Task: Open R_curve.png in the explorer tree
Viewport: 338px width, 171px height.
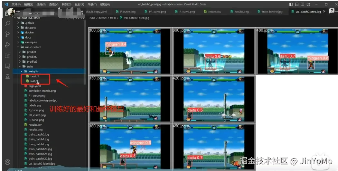Action: coord(36,120)
